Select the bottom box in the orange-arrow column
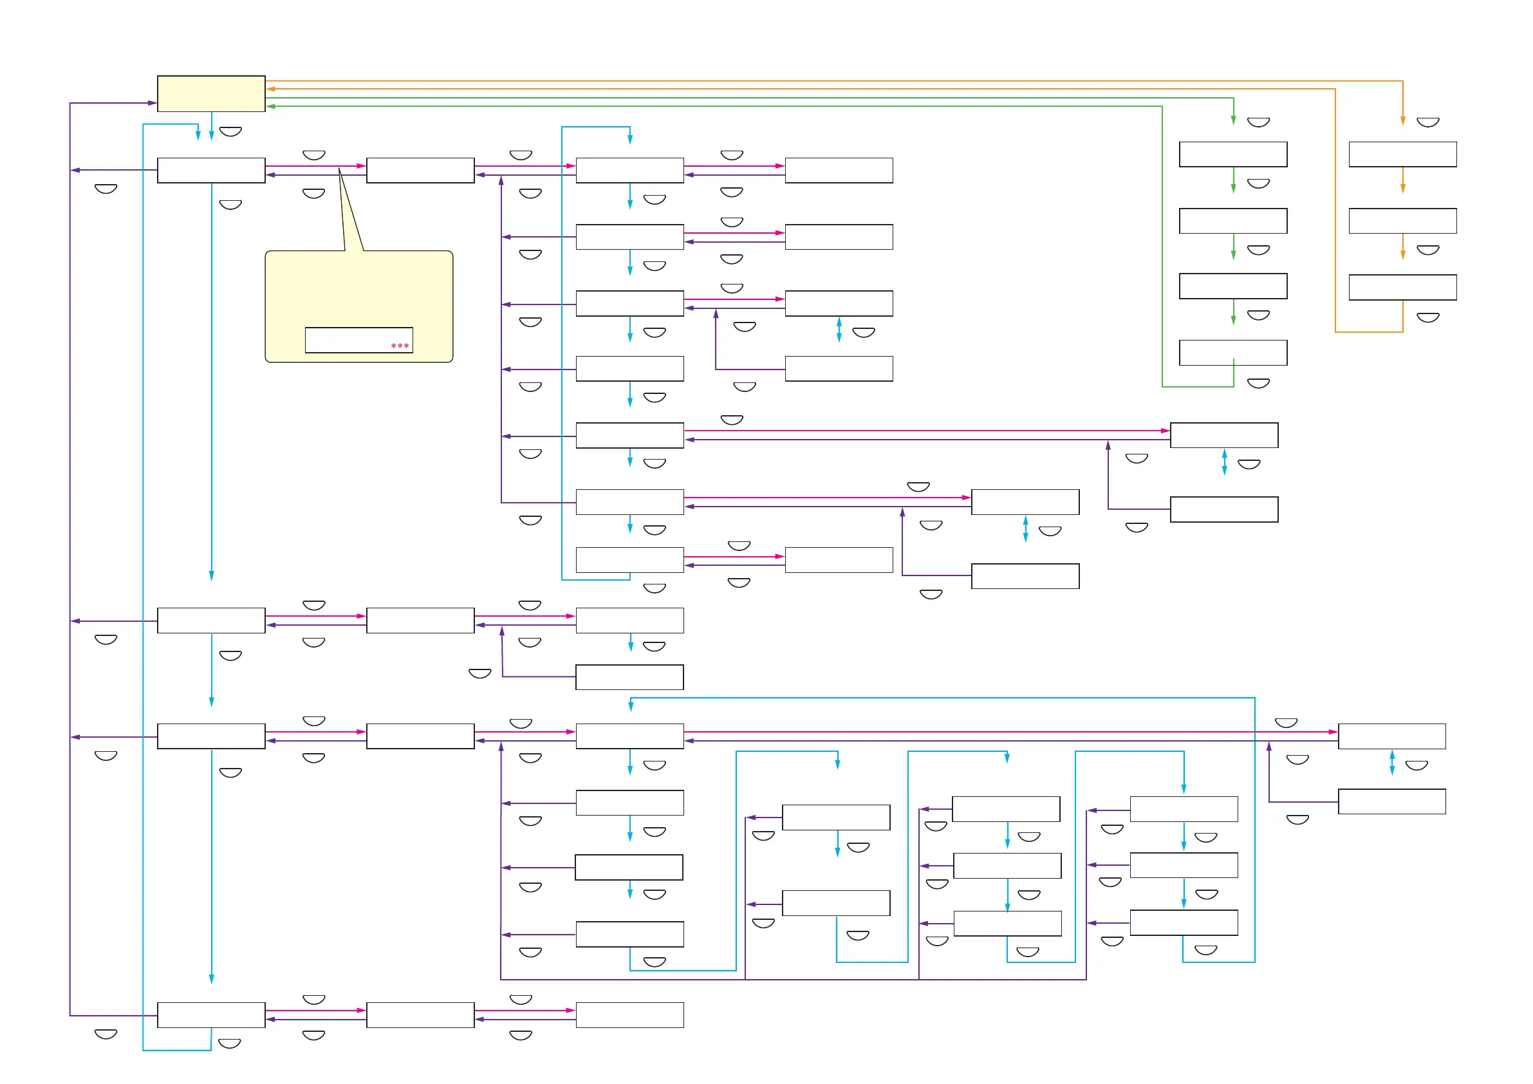This screenshot has width=1533, height=1084. pyautogui.click(x=1402, y=287)
